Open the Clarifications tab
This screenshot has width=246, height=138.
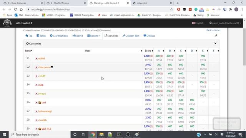point(59,36)
